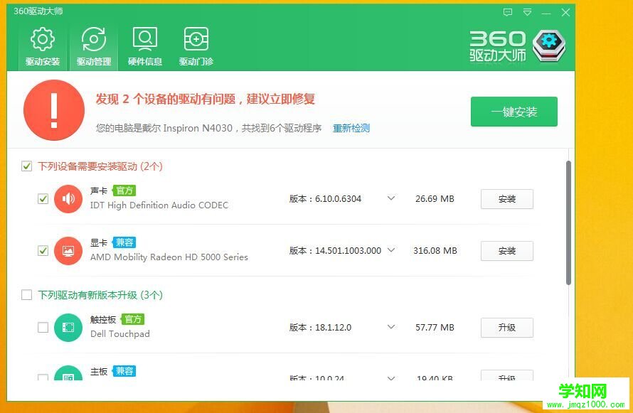Click the 发现 2 个设备的驱动有问题 warning headline
This screenshot has height=413, width=633.
205,99
